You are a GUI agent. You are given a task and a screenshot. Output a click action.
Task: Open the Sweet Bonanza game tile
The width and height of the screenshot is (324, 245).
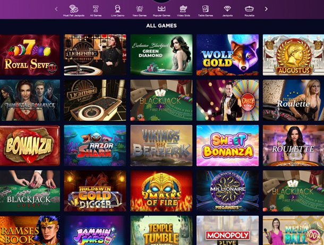pos(227,145)
